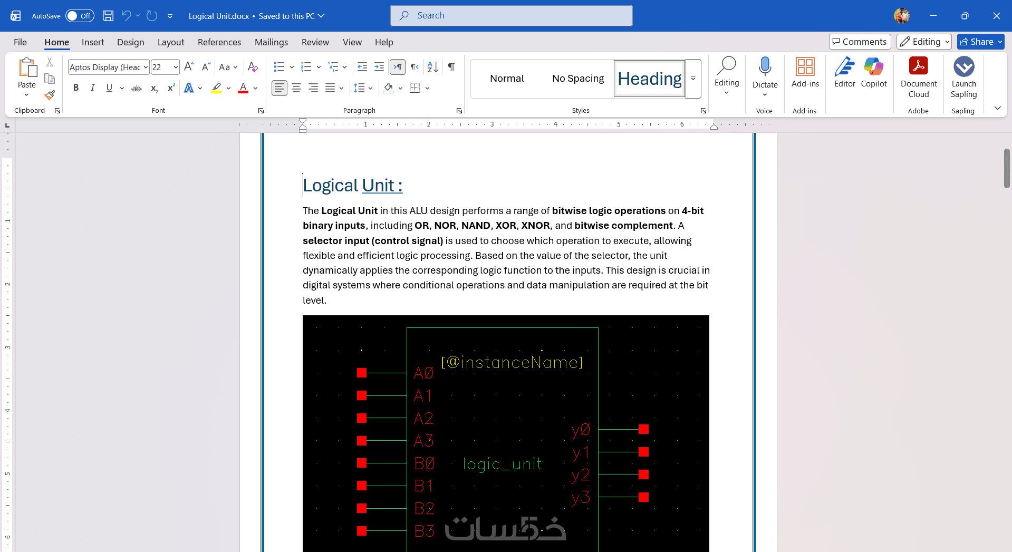This screenshot has width=1012, height=552.
Task: Switch to the Insert tab
Action: tap(93, 42)
